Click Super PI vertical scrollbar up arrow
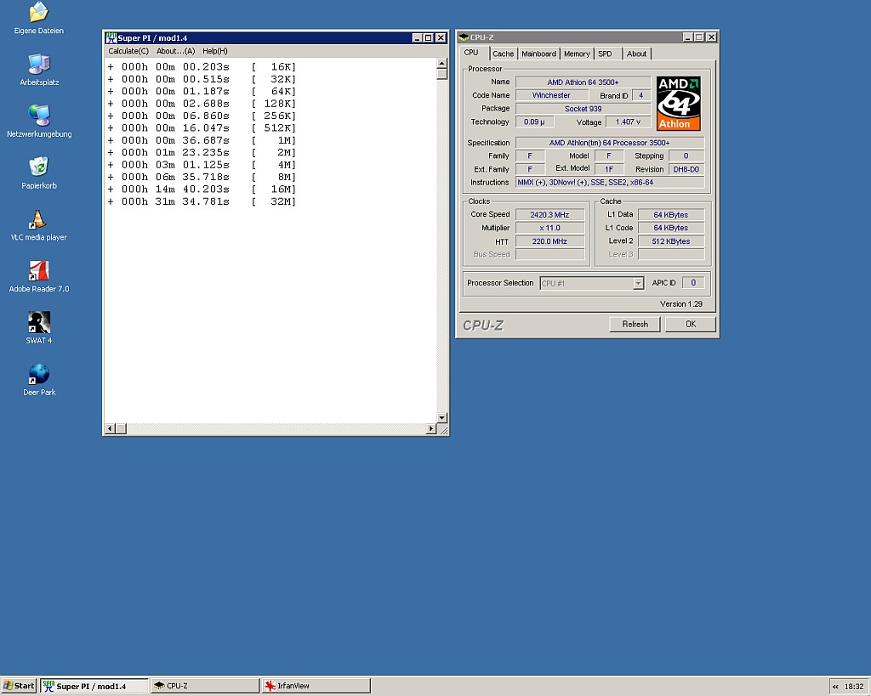This screenshot has height=696, width=871. [442, 63]
